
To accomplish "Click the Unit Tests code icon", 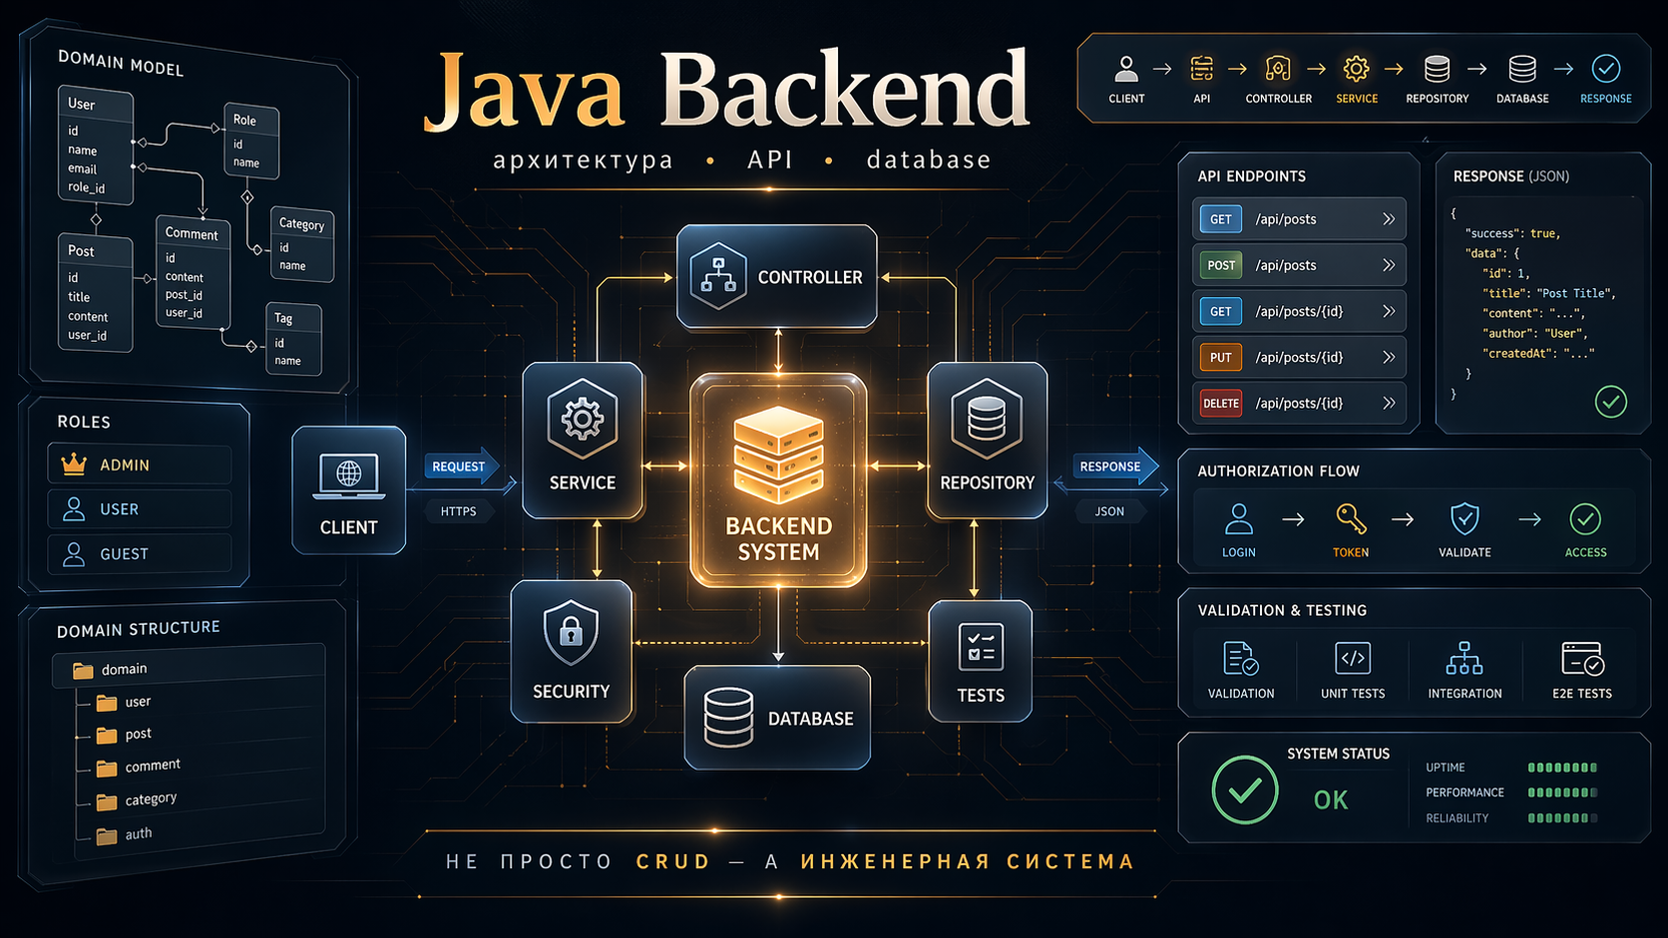I will tap(1354, 660).
